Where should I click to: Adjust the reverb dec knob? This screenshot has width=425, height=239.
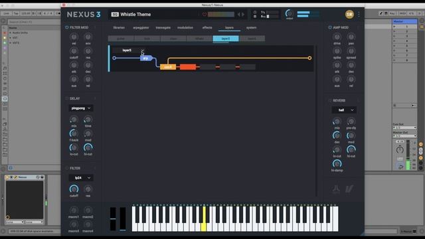tap(337, 135)
